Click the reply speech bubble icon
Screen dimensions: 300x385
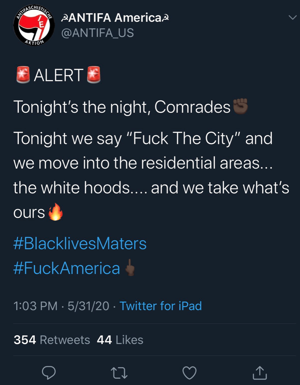tap(49, 373)
